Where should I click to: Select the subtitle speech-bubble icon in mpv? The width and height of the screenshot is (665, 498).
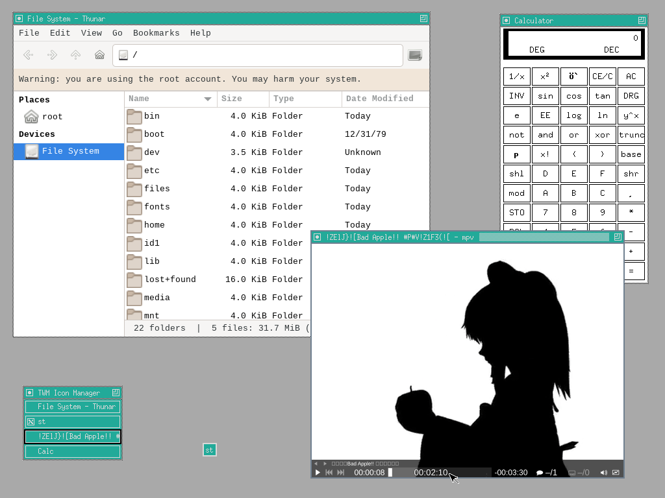pyautogui.click(x=540, y=472)
